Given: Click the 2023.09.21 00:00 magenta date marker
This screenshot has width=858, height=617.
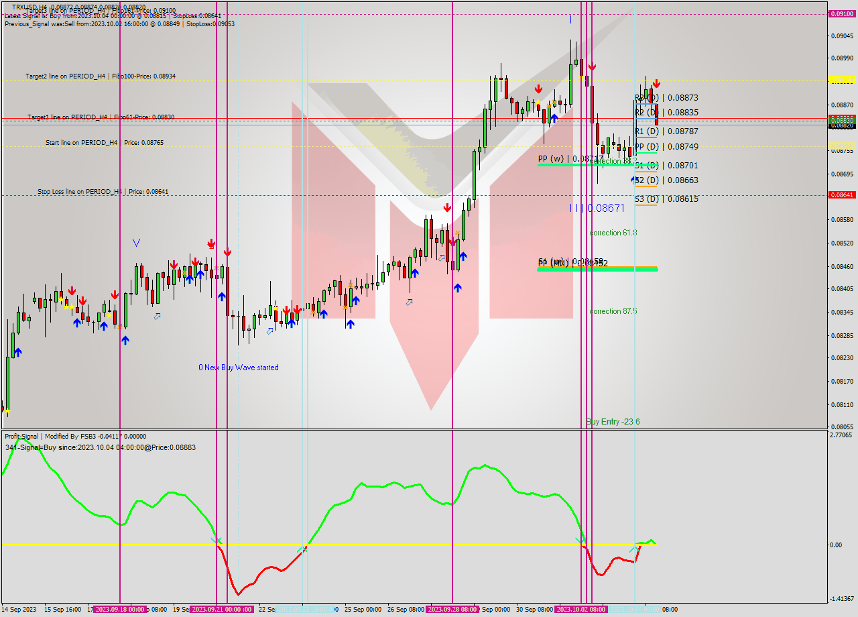Looking at the screenshot, I should pyautogui.click(x=221, y=610).
